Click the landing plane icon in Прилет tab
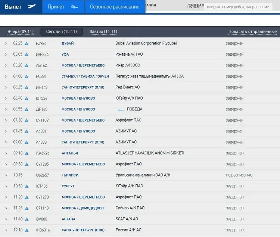This screenshot has height=237, width=280. (74, 7)
